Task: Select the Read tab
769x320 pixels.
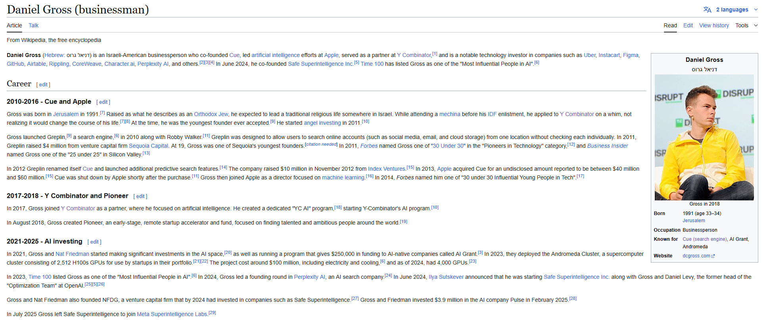Action: tap(670, 25)
